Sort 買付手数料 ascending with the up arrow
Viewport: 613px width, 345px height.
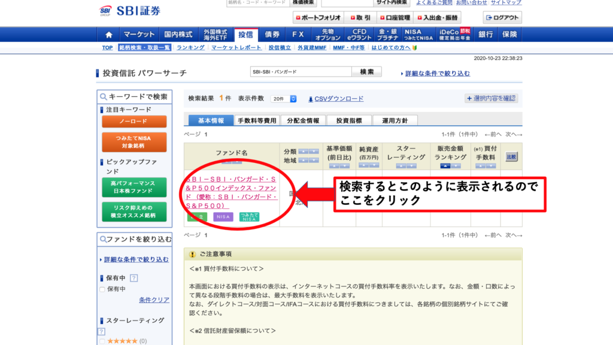coord(481,167)
